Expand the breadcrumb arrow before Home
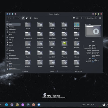The height and width of the screenshot is (108, 108). click(33, 18)
